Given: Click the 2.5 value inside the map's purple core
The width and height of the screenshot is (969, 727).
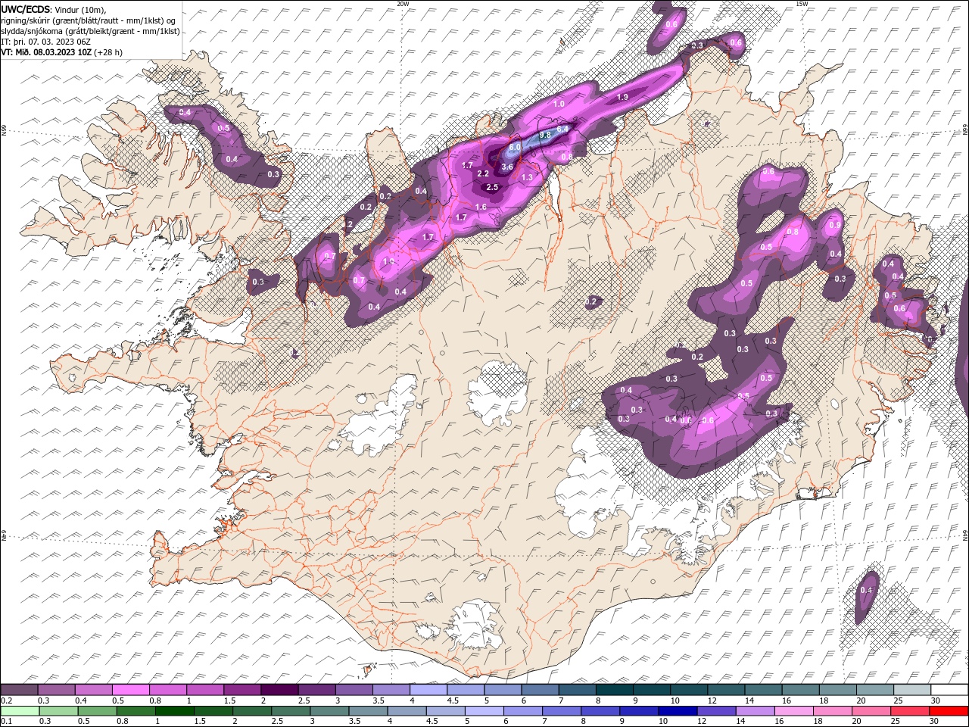Looking at the screenshot, I should [492, 187].
